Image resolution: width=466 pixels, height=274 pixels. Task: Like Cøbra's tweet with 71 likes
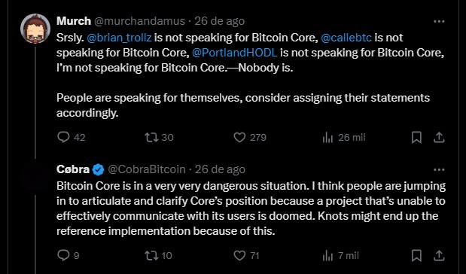[x=239, y=256]
